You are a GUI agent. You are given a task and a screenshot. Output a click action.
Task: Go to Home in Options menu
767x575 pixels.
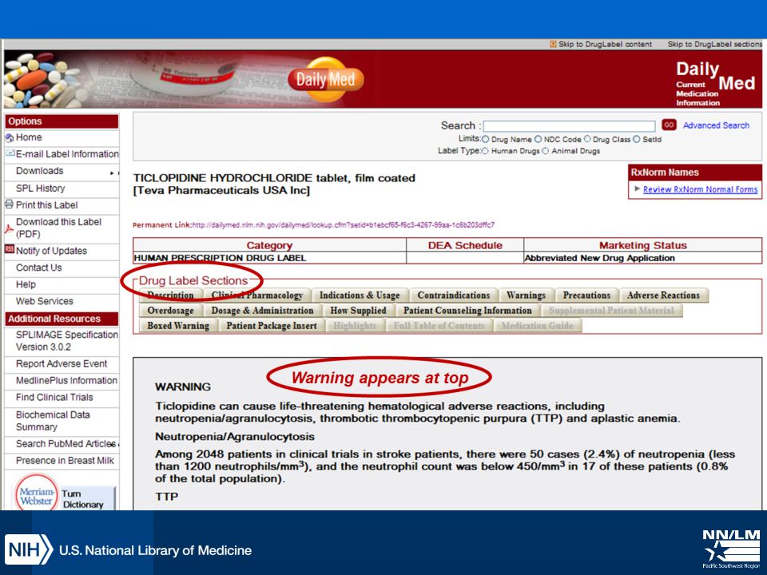pyautogui.click(x=29, y=137)
